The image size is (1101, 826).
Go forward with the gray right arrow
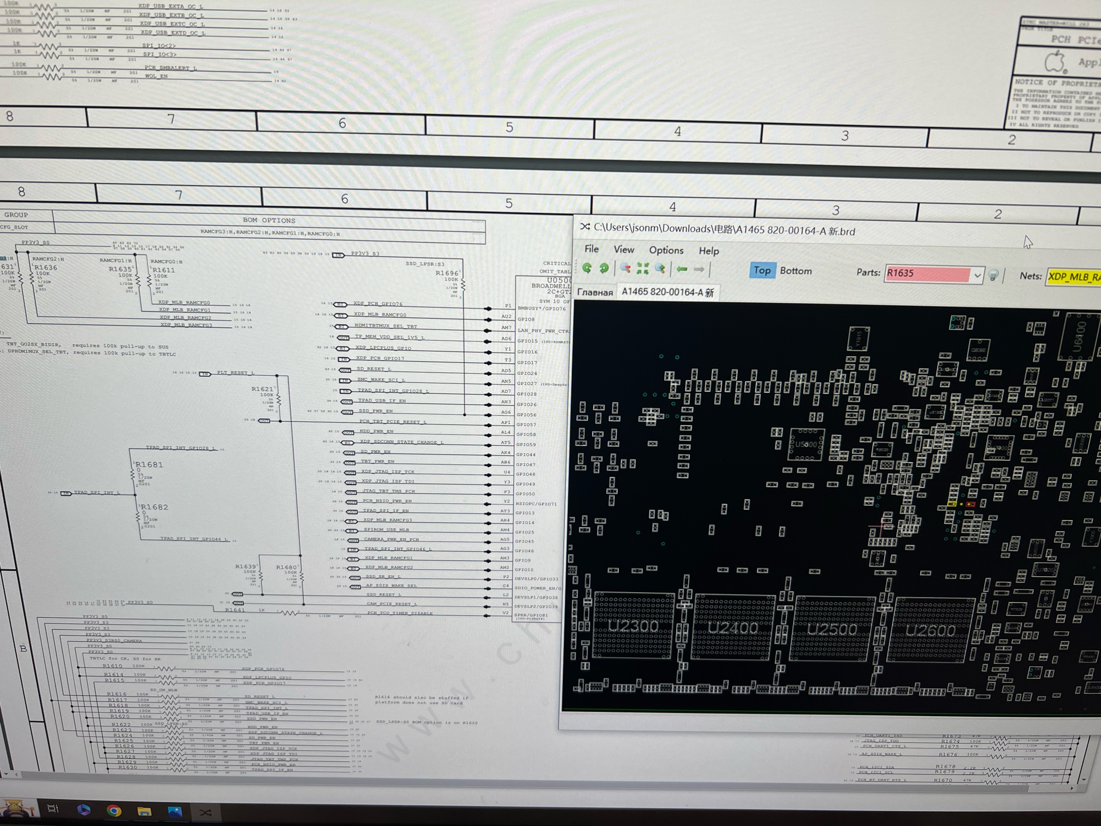pos(699,269)
